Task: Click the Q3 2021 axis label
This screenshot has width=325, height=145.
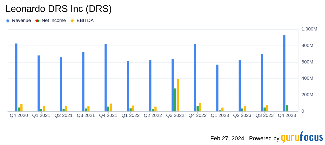Action: [86, 115]
